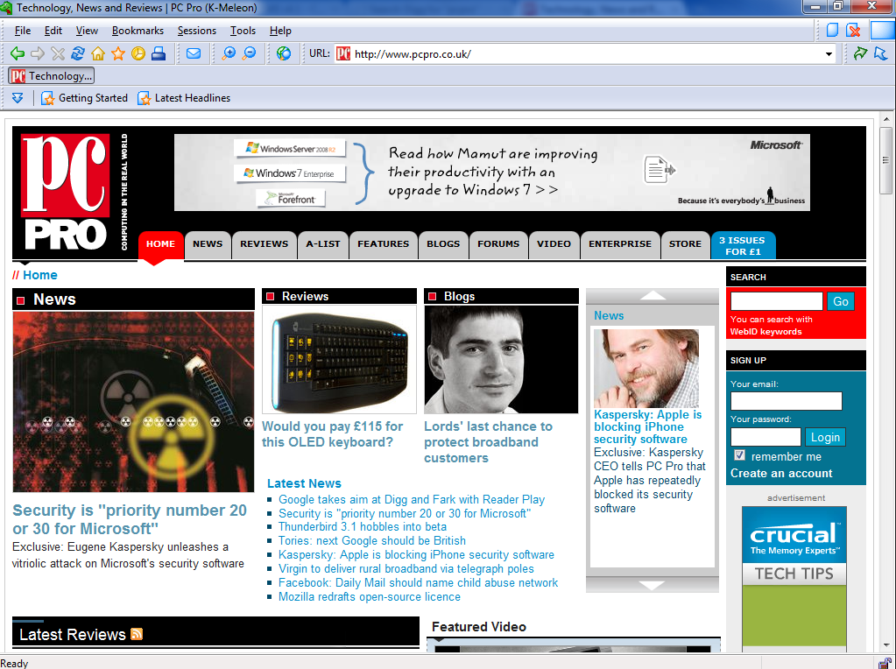This screenshot has width=896, height=669.
Task: Open the File menu
Action: pyautogui.click(x=23, y=31)
